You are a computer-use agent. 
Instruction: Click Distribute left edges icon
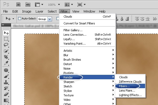pyautogui.click(x=155, y=19)
